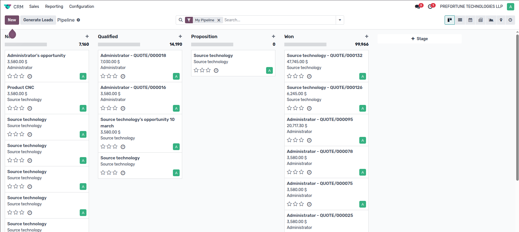Image resolution: width=519 pixels, height=232 pixels.
Task: Click the New button
Action: (x=12, y=20)
